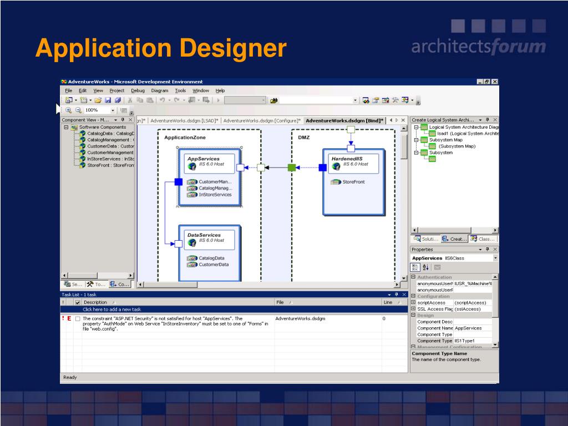Click the Undo arrow icon
This screenshot has height=426, width=568.
(x=162, y=100)
